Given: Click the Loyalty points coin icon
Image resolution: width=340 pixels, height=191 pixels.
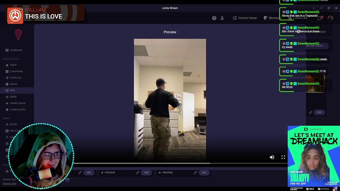Looking at the screenshot, I should pyautogui.click(x=7, y=109).
